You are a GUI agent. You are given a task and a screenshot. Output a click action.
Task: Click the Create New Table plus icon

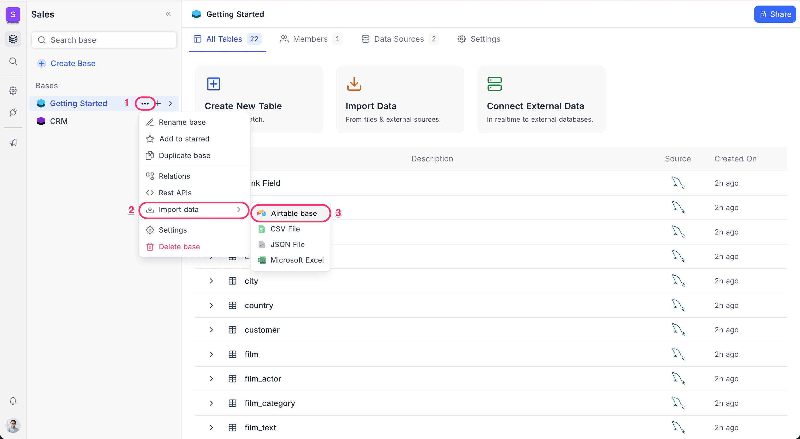[213, 84]
